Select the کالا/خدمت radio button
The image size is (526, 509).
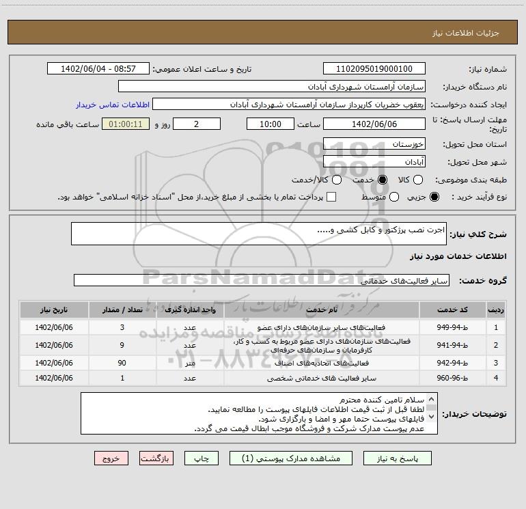pos(337,180)
